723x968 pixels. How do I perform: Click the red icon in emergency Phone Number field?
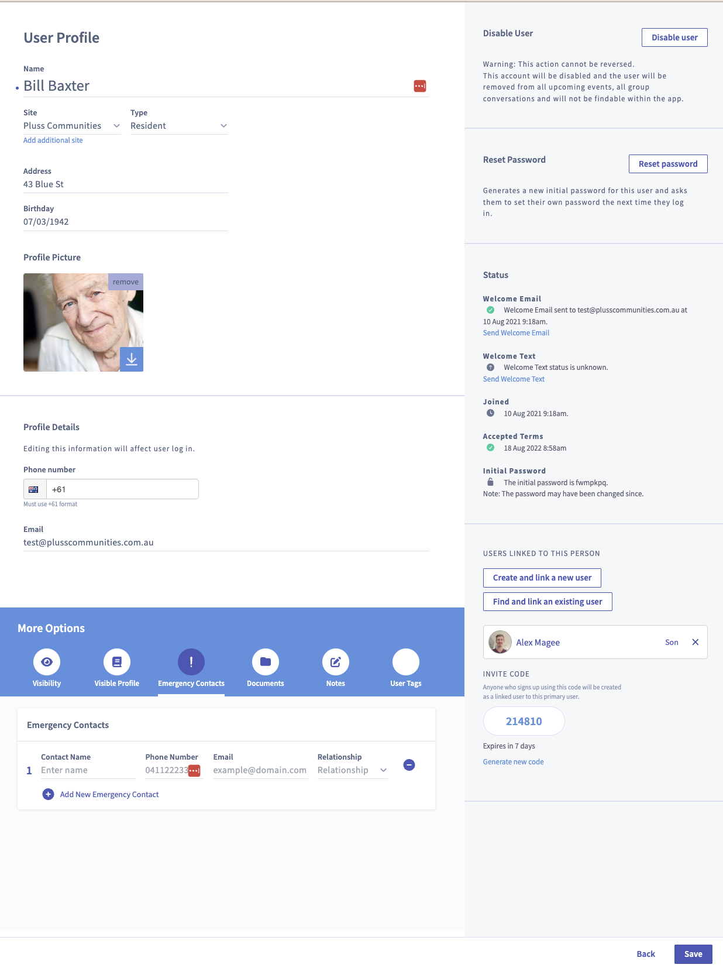194,771
